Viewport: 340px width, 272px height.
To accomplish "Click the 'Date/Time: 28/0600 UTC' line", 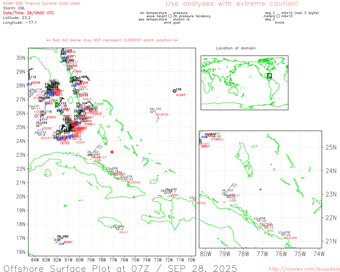I will (28, 13).
